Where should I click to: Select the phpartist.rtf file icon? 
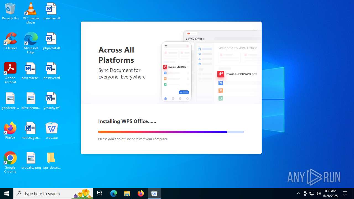[51, 41]
